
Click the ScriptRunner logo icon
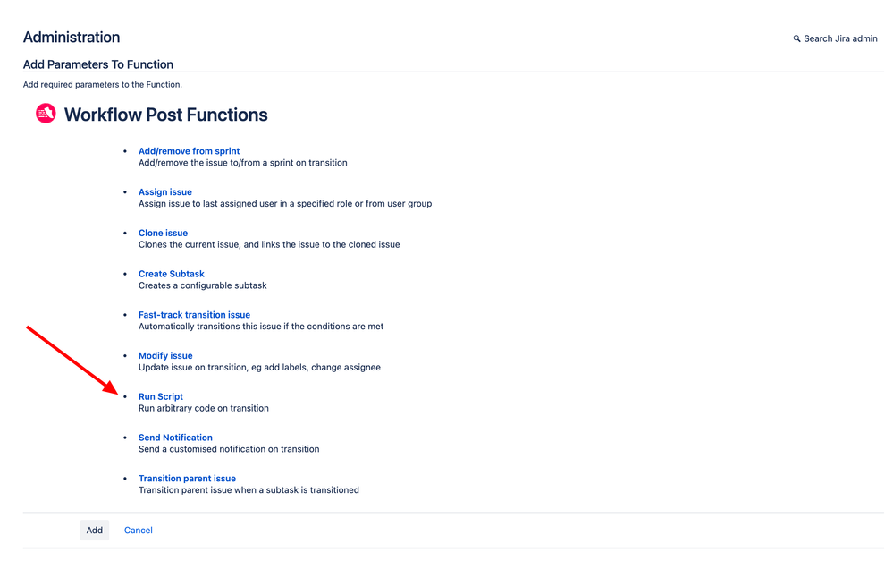(x=45, y=113)
